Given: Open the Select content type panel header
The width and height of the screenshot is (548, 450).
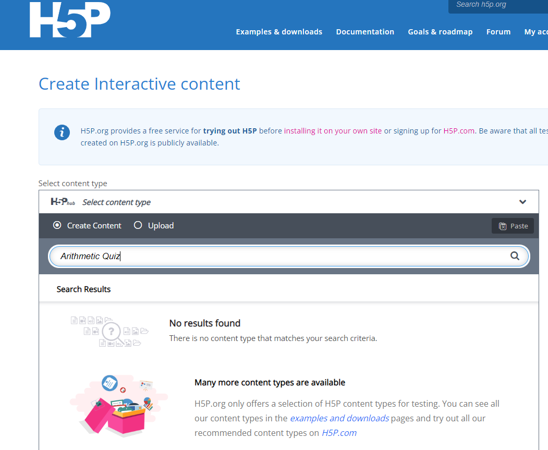Looking at the screenshot, I should click(x=289, y=202).
